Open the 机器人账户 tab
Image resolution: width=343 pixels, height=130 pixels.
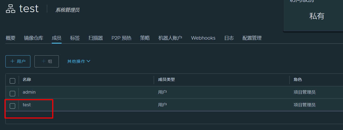pos(170,38)
